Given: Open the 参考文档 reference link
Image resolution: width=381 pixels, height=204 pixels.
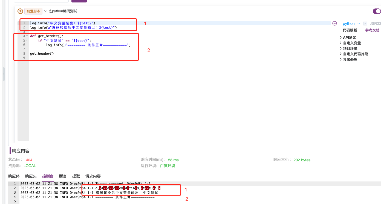Looking at the screenshot, I should tap(372, 30).
